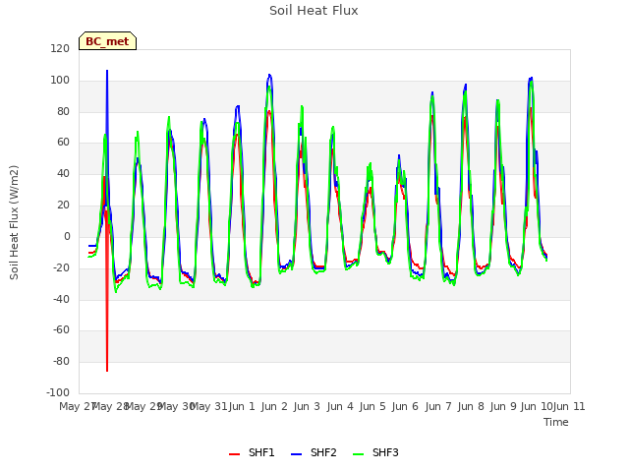The height and width of the screenshot is (472, 629).
Task: Click the Jun 2 x-axis label
Action: click(x=274, y=406)
